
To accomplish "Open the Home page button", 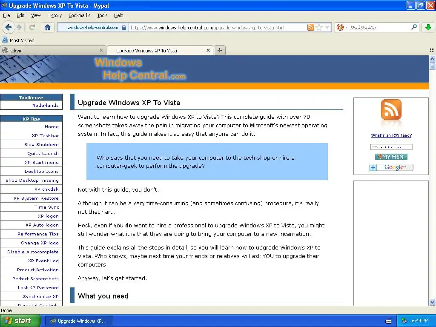I will point(48,27).
